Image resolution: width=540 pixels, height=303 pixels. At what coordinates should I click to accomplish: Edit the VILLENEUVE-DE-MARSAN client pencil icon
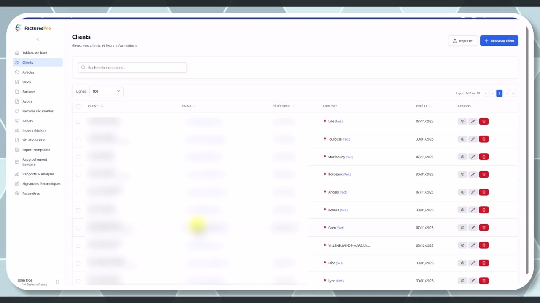[x=473, y=245]
